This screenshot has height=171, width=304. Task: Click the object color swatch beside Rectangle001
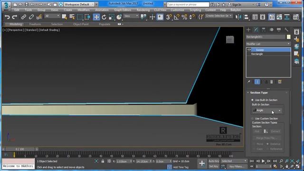coord(288,37)
